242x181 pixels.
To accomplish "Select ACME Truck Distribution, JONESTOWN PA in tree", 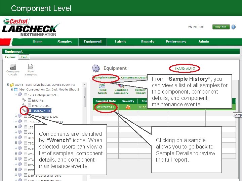I will [x=45, y=85].
